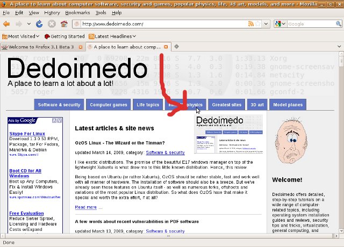The height and width of the screenshot is (247, 344).
Task: Open the History menu
Action: coord(52,13)
